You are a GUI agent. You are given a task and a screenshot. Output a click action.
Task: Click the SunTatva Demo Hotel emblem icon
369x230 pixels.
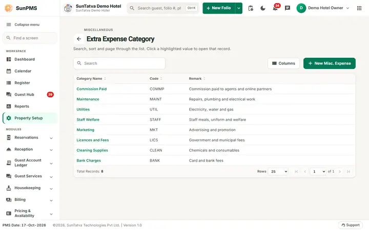pyautogui.click(x=68, y=8)
